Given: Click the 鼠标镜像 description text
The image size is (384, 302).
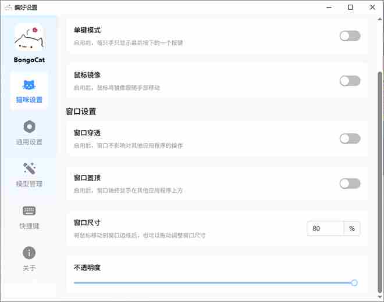Looking at the screenshot, I should pos(117,88).
